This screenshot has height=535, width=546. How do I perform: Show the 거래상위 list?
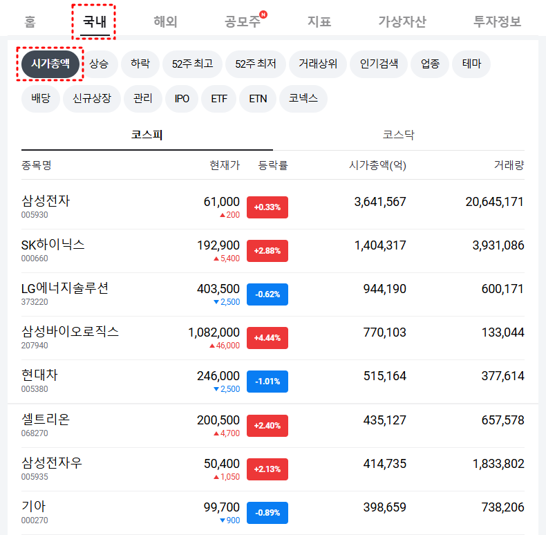pos(318,64)
